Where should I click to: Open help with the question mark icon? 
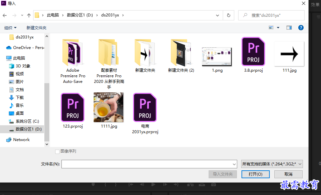click(301, 28)
